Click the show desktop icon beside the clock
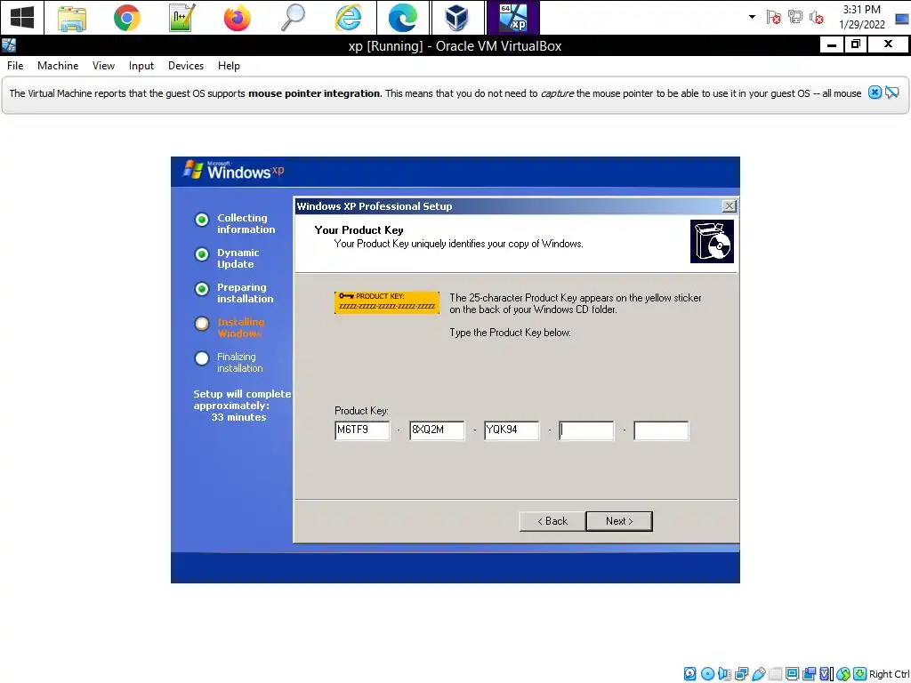Image resolution: width=911 pixels, height=683 pixels. (902, 18)
